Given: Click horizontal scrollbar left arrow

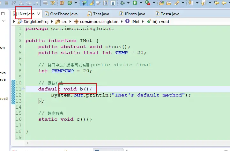Looking at the screenshot, I should tap(27, 143).
